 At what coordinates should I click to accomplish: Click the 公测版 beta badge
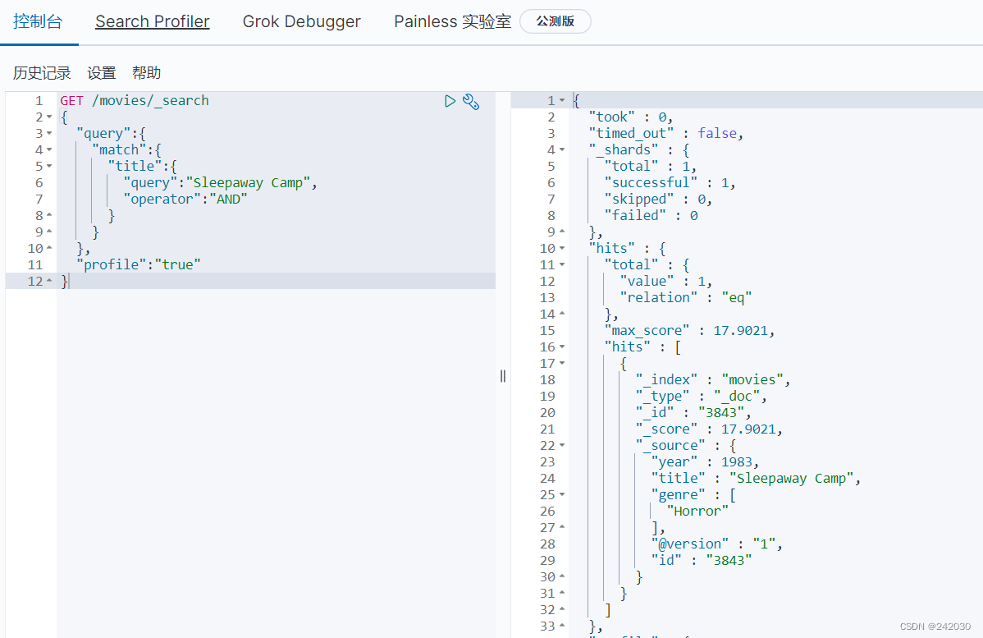coord(556,21)
